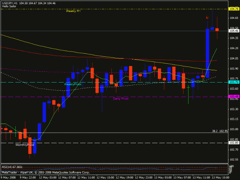Screen dimensions: 240x180
Task: Click the '12 May 03:00' time axis label
Action: click(x=48, y=178)
